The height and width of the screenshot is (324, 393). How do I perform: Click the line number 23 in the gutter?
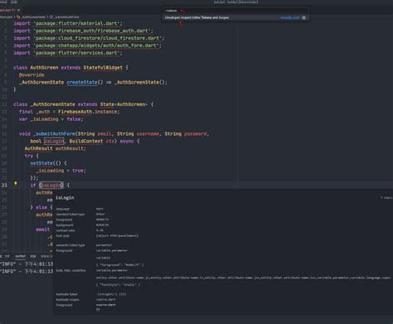tap(4, 185)
